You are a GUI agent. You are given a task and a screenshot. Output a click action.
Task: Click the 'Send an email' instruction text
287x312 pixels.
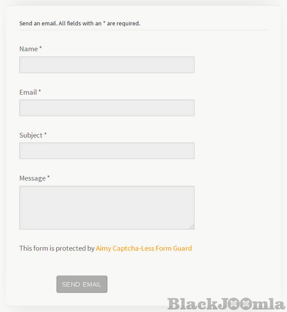pyautogui.click(x=80, y=23)
